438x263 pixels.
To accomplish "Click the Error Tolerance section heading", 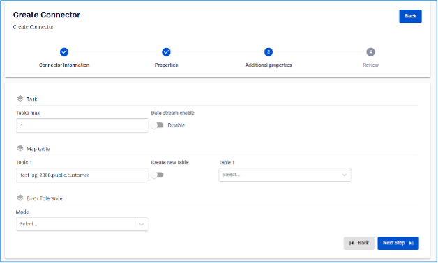I will pyautogui.click(x=45, y=198).
